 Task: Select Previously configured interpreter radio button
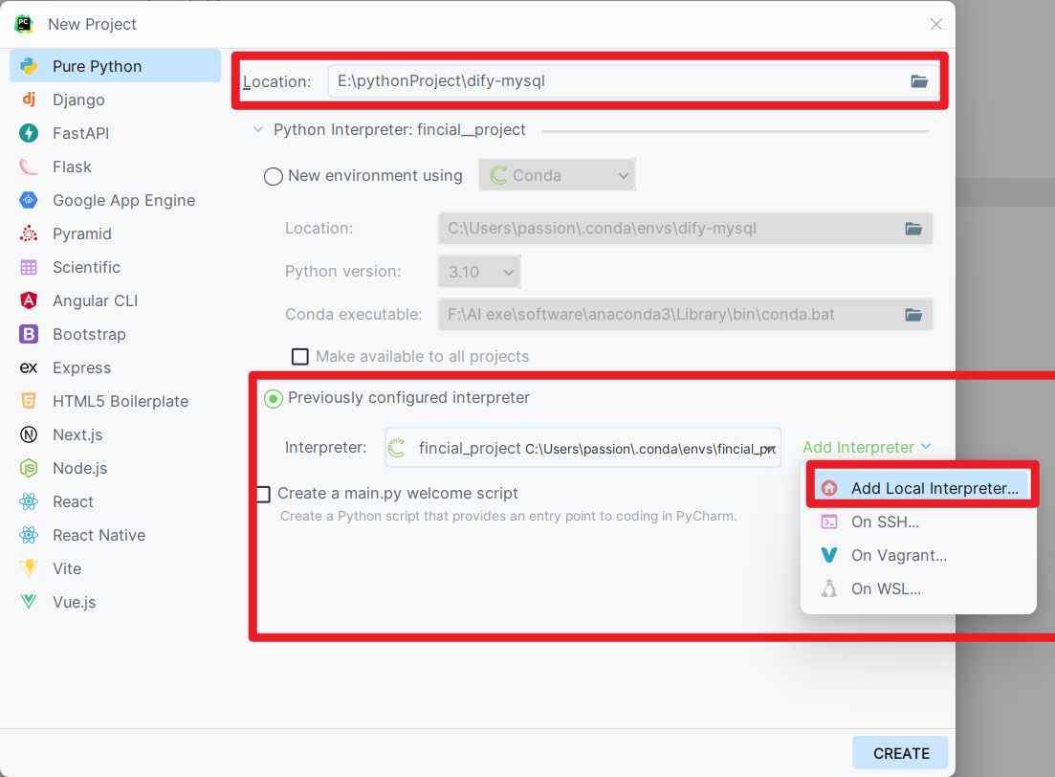coord(274,399)
